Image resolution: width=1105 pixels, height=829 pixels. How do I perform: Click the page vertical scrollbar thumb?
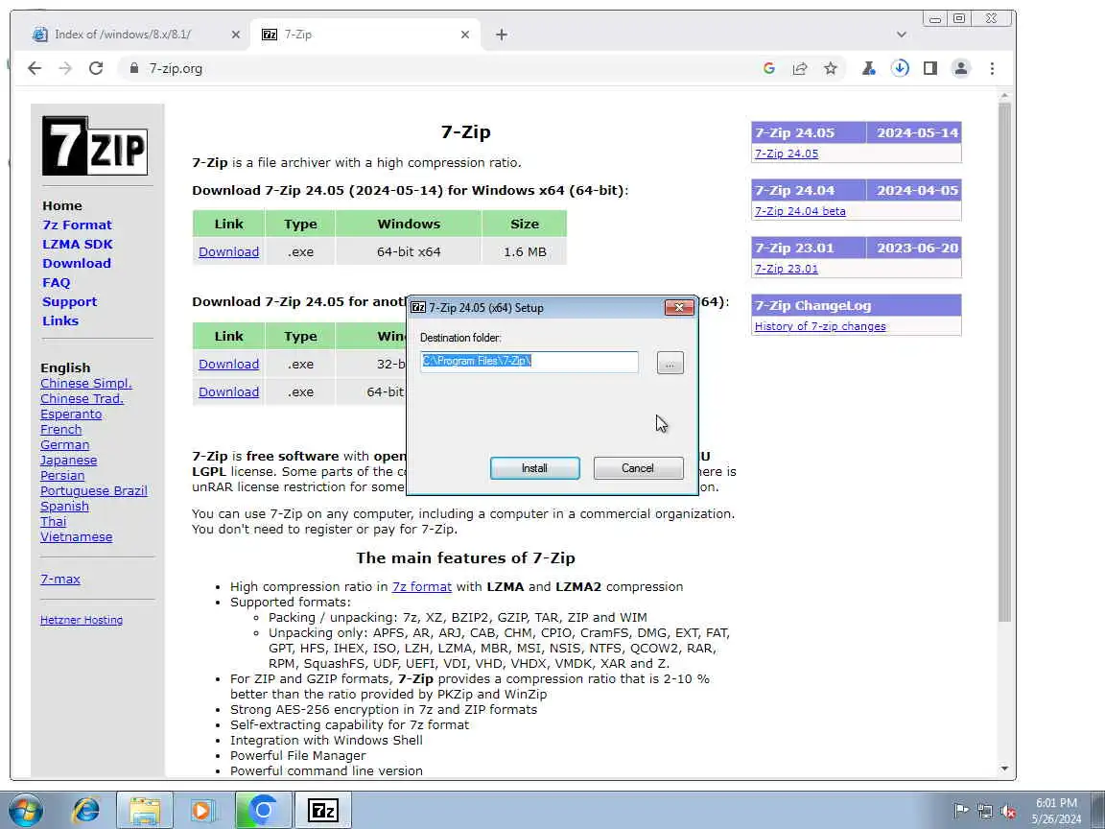(x=1005, y=362)
